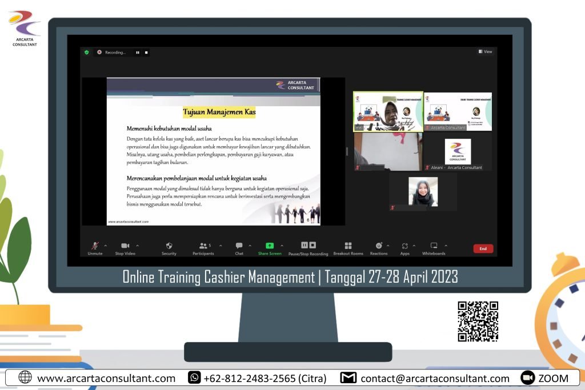
Task: Open Whiteboards
Action: pyautogui.click(x=434, y=248)
